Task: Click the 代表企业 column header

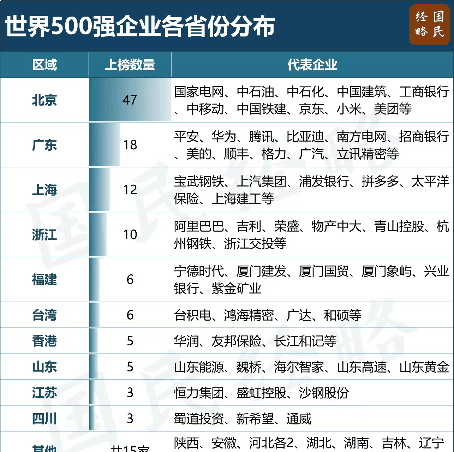Action: tap(312, 65)
